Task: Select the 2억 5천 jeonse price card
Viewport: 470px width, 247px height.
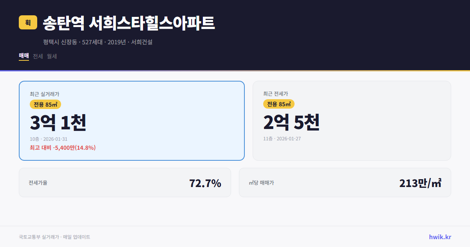Action: pyautogui.click(x=352, y=120)
